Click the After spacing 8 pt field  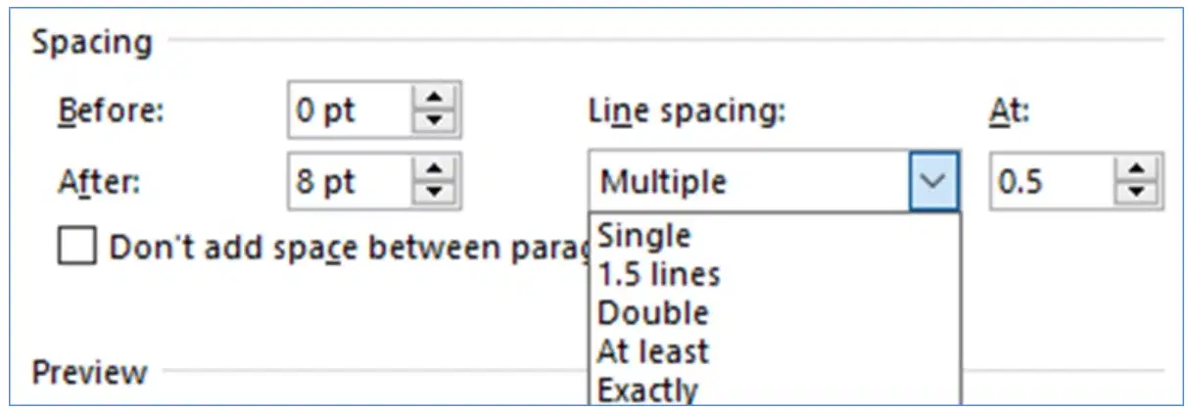352,182
